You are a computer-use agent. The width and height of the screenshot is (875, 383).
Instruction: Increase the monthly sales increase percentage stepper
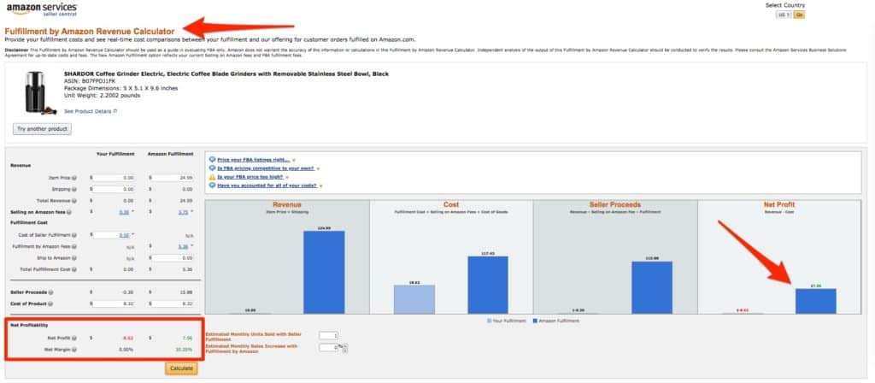coord(346,345)
